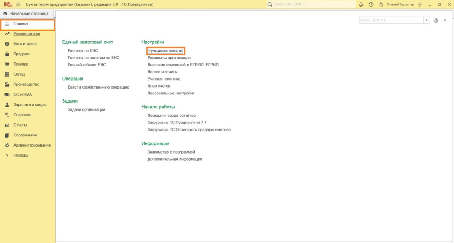Screen dimensions: 454x243
Task: Open favorites star icon
Action: point(381,4)
